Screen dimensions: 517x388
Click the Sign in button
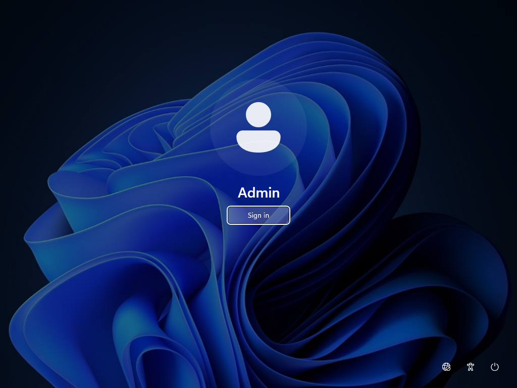pyautogui.click(x=258, y=215)
